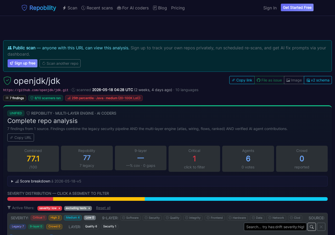Toggle the Cicd 9-layer chip

pos(295,218)
